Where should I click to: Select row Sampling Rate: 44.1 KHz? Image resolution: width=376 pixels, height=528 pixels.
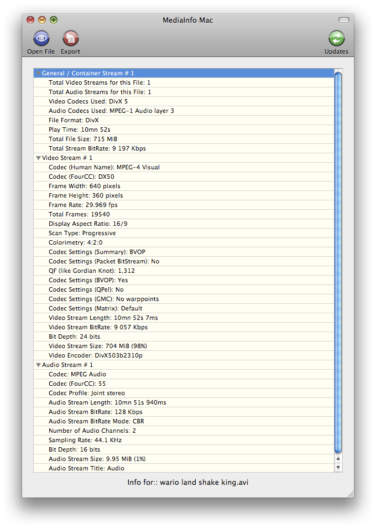(x=184, y=441)
